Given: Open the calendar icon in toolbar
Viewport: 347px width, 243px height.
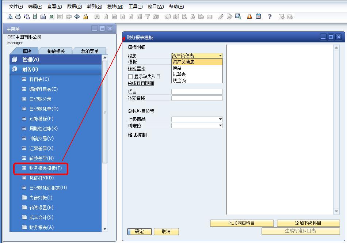Looking at the screenshot, I should (259, 16).
